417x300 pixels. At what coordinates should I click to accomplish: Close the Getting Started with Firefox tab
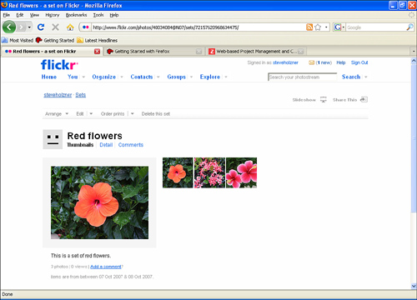198,52
